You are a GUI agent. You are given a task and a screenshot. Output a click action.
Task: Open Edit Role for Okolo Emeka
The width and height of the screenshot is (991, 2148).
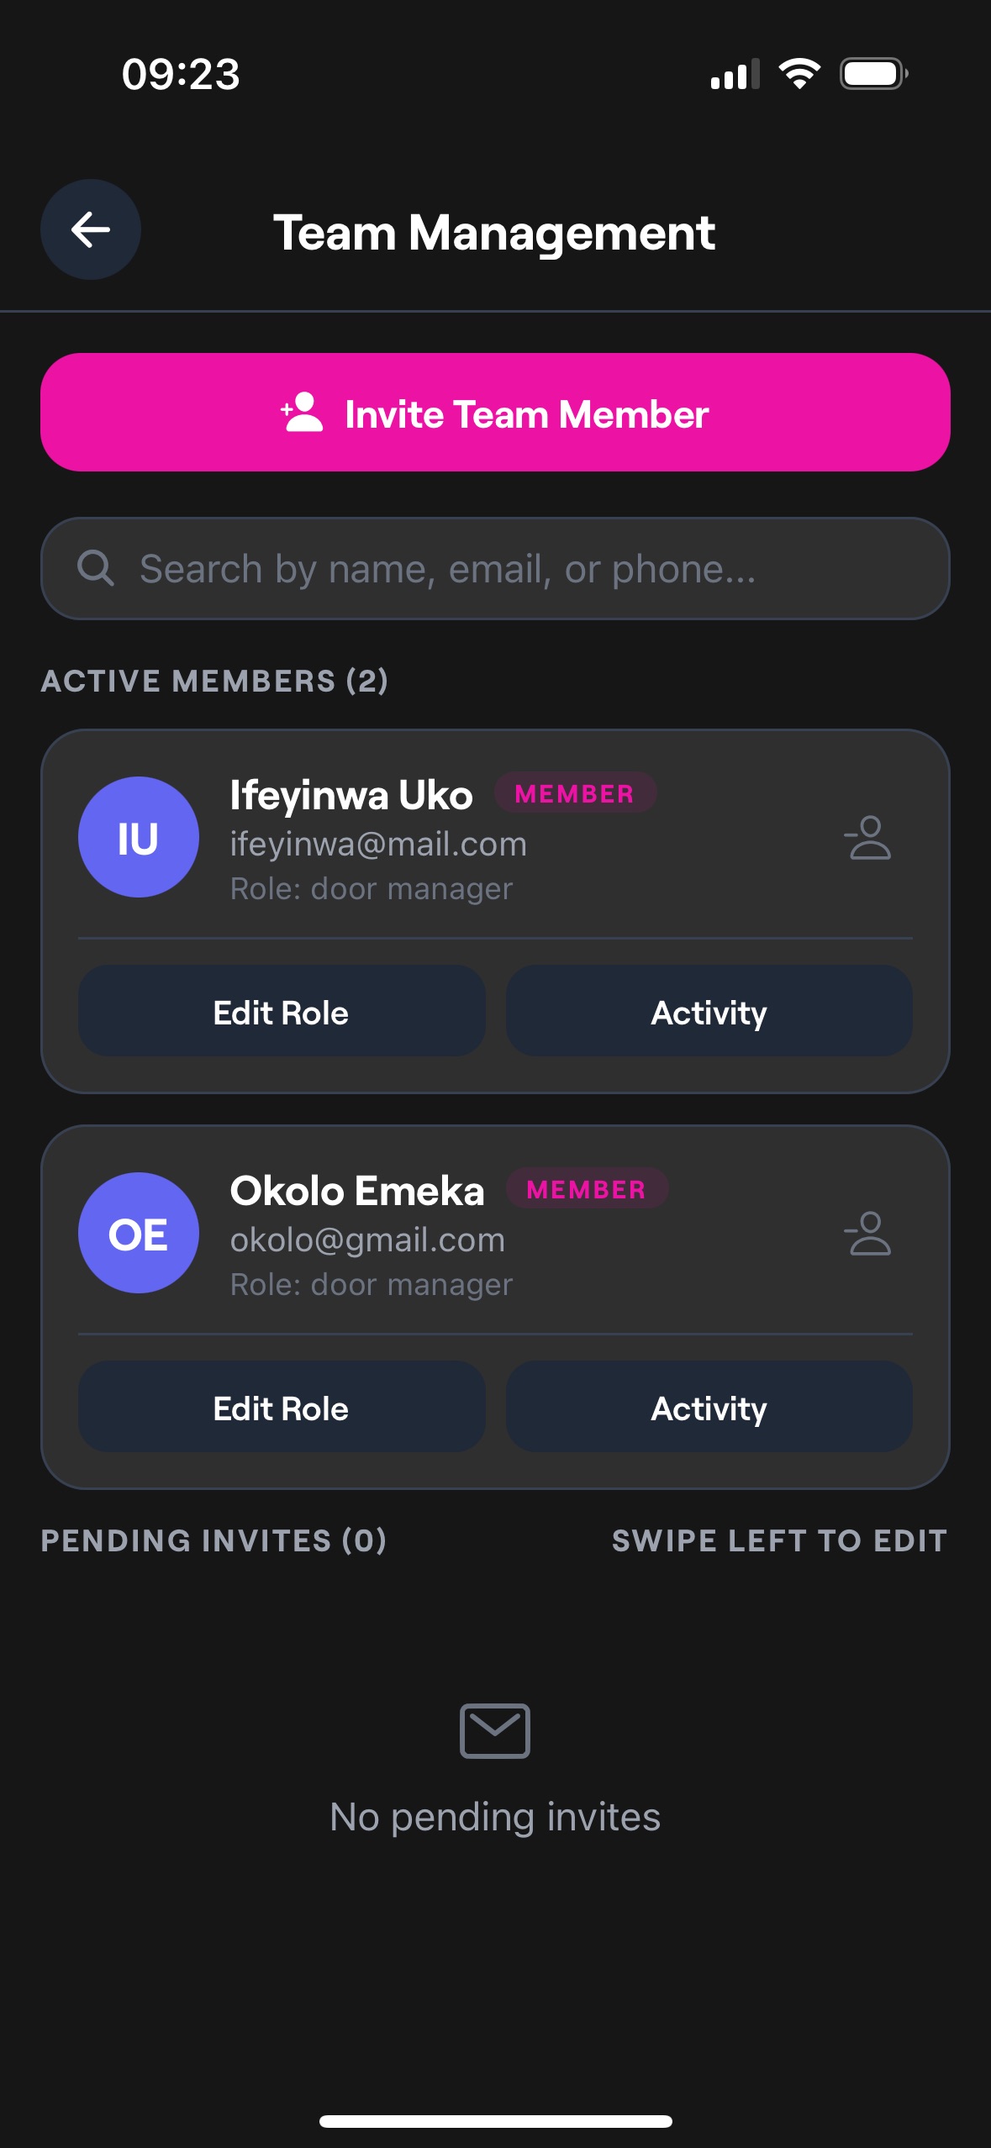tap(282, 1408)
